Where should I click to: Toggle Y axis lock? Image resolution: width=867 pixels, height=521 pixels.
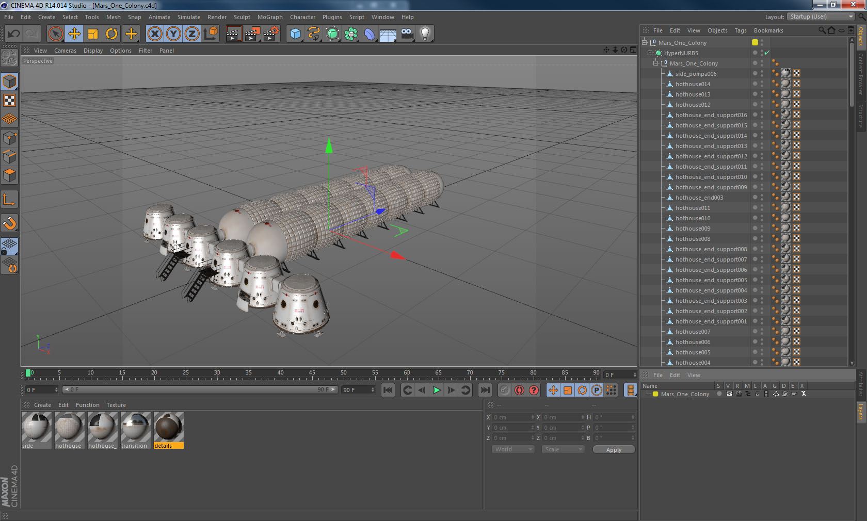pyautogui.click(x=173, y=34)
